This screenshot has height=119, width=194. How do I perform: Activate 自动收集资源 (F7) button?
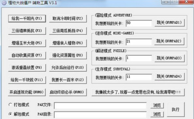(x=27, y=55)
